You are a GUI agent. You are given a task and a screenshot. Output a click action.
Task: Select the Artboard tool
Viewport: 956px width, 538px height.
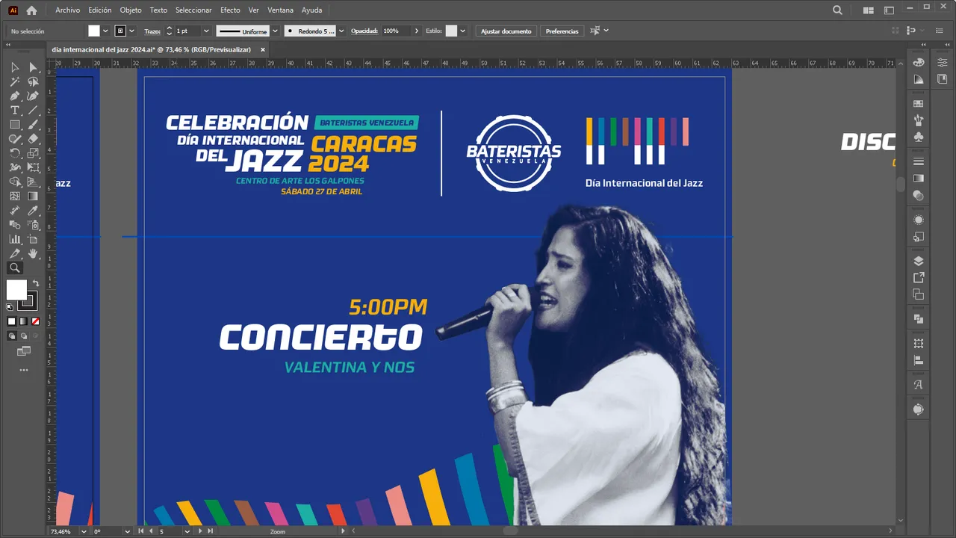click(x=33, y=239)
